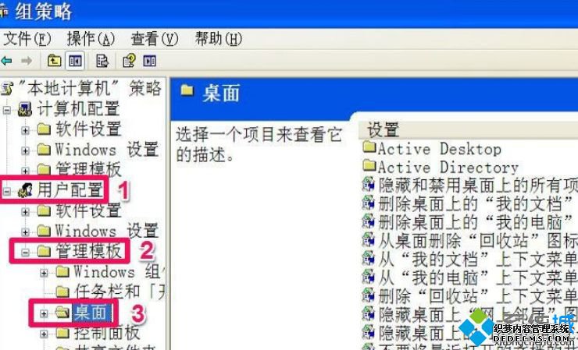Screen dimensions: 578x350
Task: Select policy 删除"回收站"上下文菜单
Action: coord(478,296)
